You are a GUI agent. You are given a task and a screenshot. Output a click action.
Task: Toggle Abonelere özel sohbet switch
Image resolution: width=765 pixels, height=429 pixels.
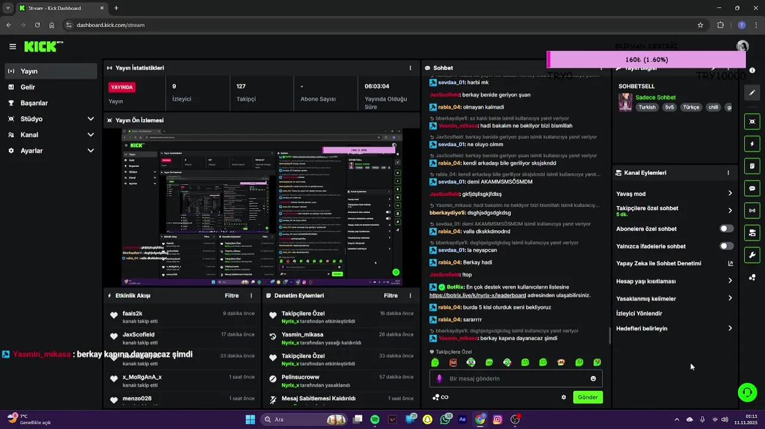coord(726,229)
